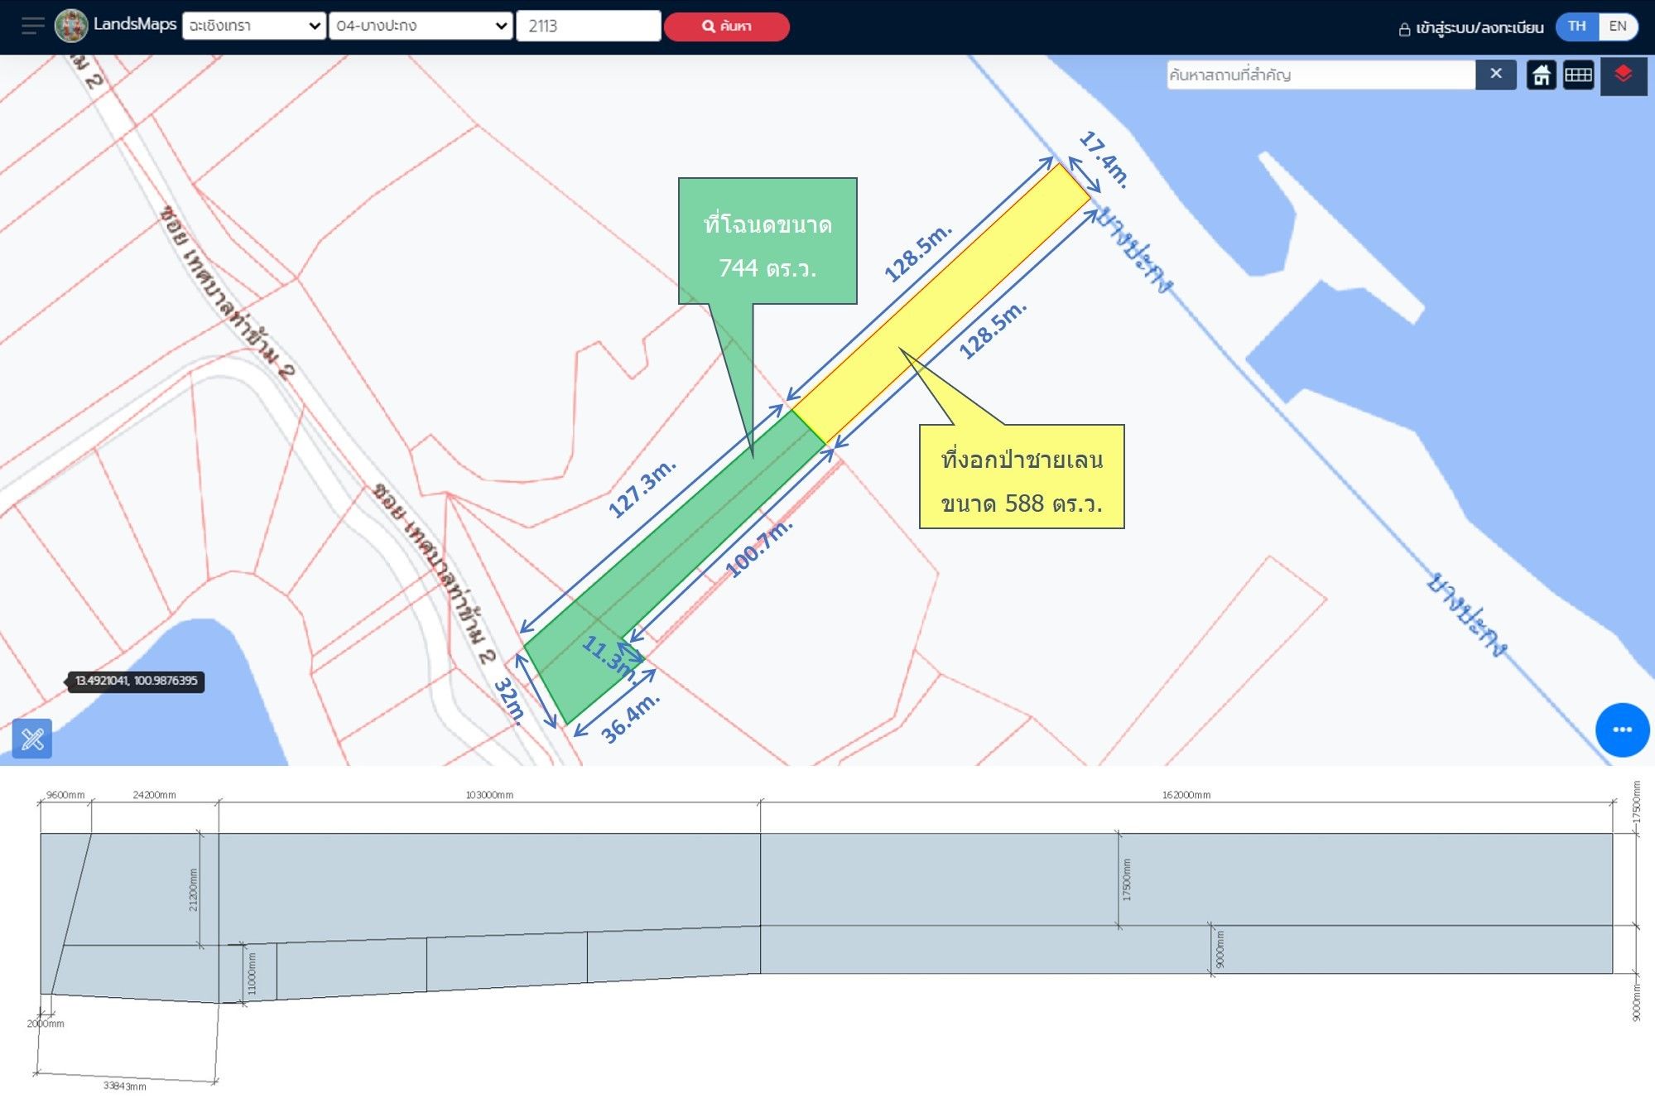This screenshot has width=1655, height=1103.
Task: Click coordinates label 13.4921041, 100.9876395
Action: tap(136, 681)
